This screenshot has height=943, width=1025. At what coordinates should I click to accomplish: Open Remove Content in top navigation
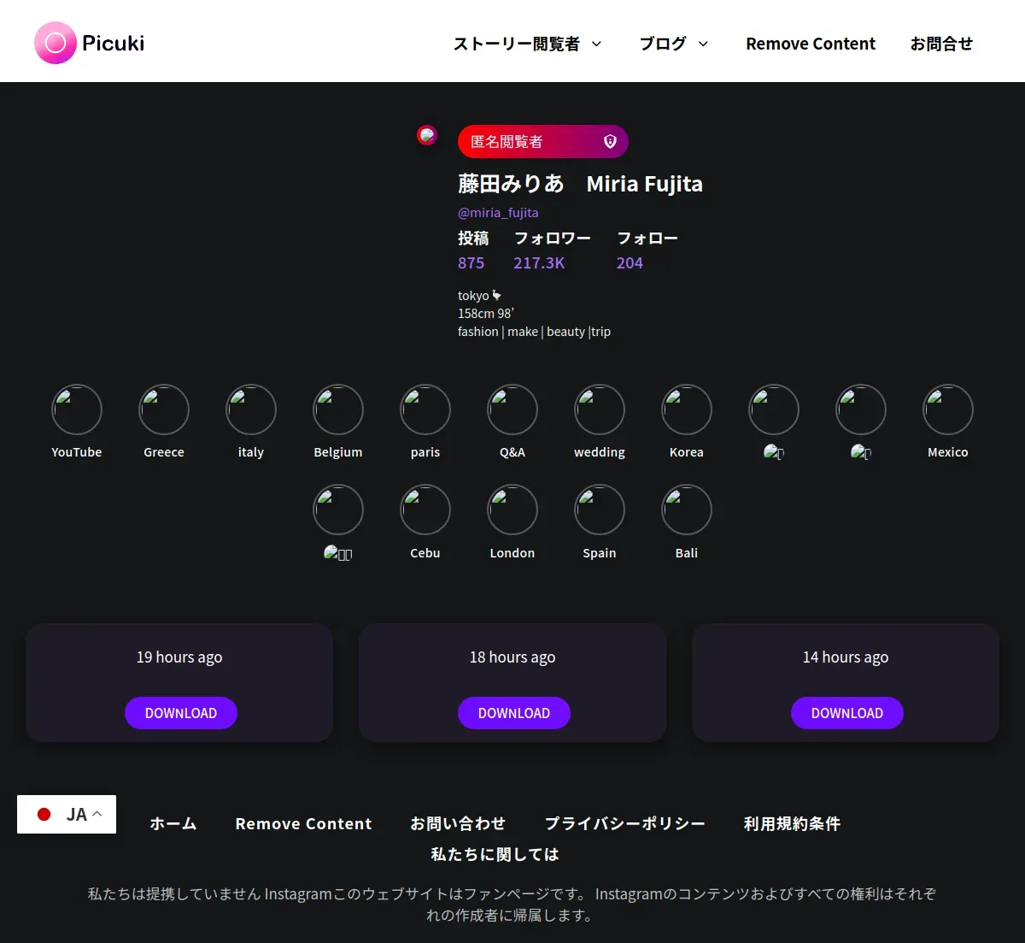(811, 44)
